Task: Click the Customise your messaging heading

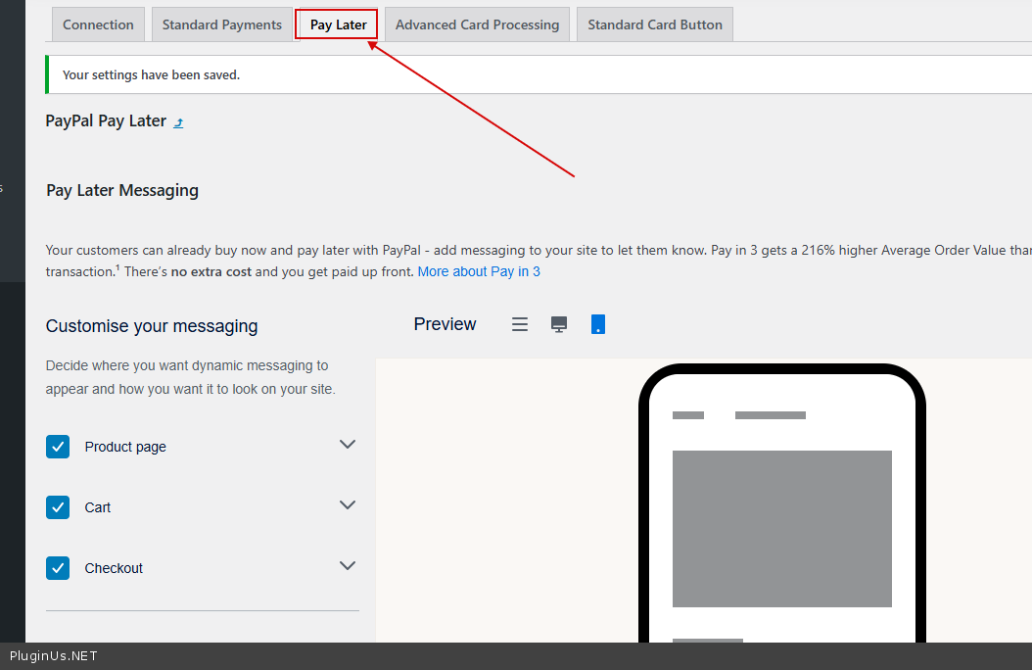Action: (x=152, y=326)
